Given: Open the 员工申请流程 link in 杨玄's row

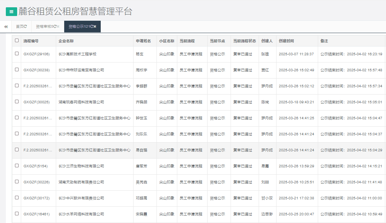Looking at the screenshot, I should (191, 54).
